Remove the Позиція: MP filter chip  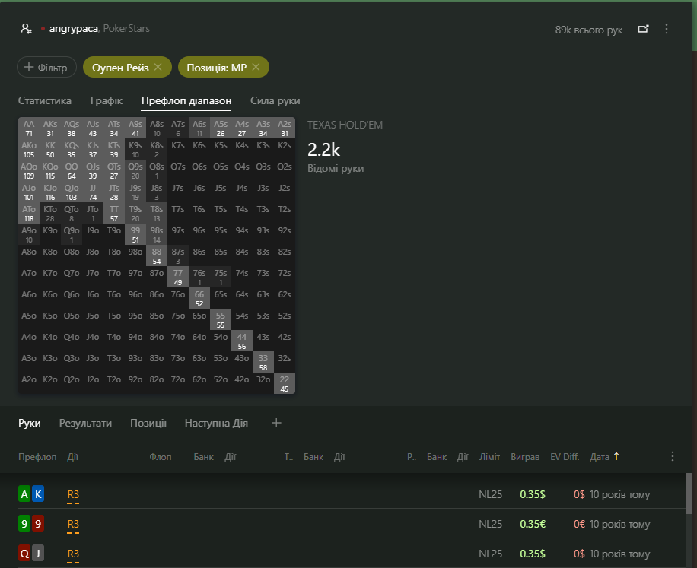coord(256,67)
